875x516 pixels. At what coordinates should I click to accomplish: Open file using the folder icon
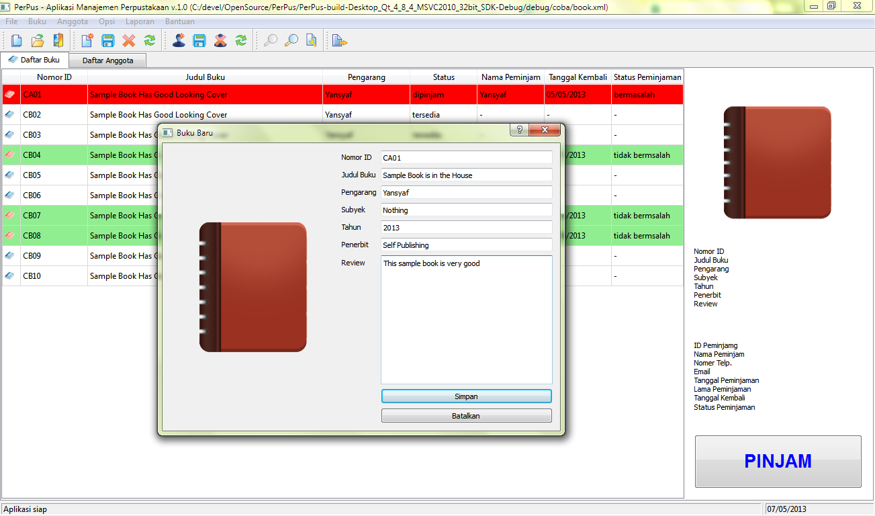point(38,41)
